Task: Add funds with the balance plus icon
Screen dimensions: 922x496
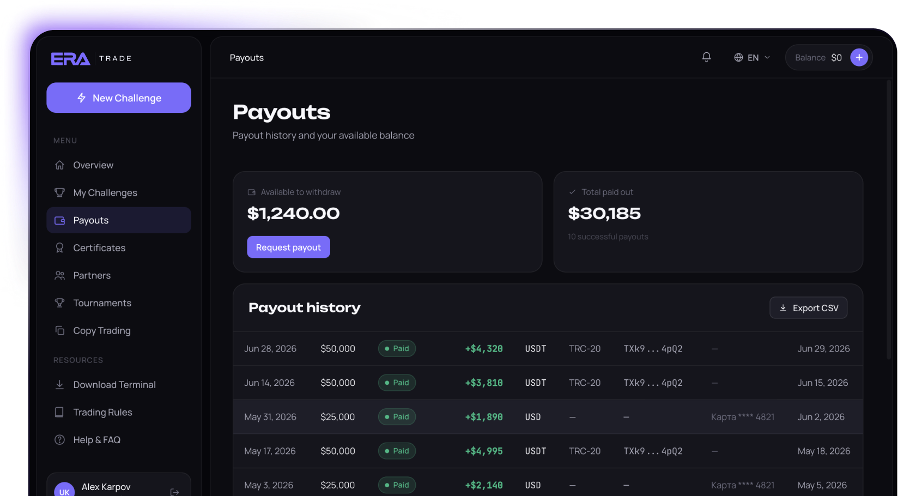Action: 859,57
